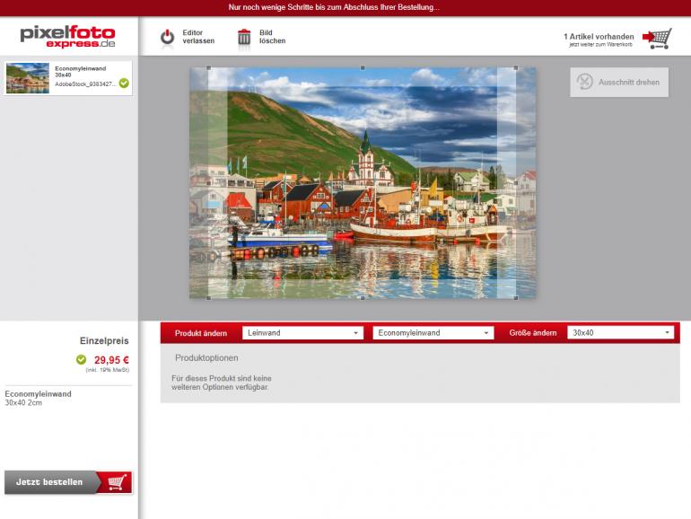This screenshot has height=519, width=691.
Task: Open the shopping cart icon at top right
Action: click(658, 39)
